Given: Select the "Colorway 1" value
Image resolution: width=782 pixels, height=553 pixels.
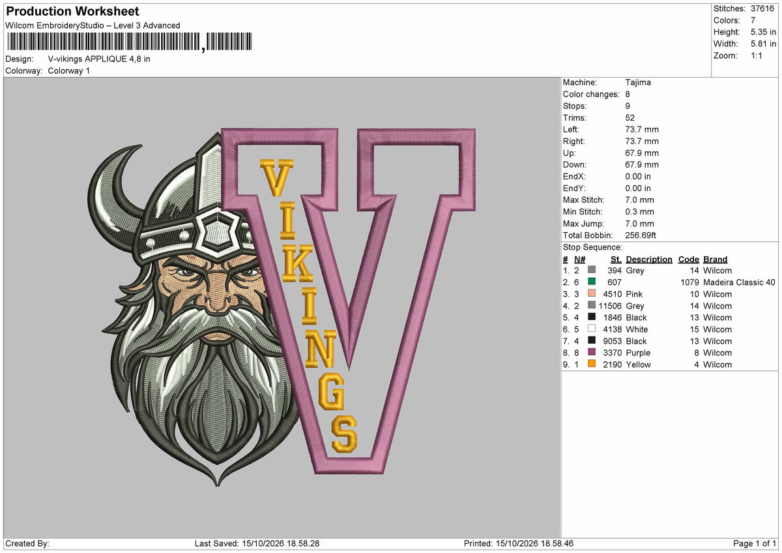Looking at the screenshot, I should pos(69,70).
